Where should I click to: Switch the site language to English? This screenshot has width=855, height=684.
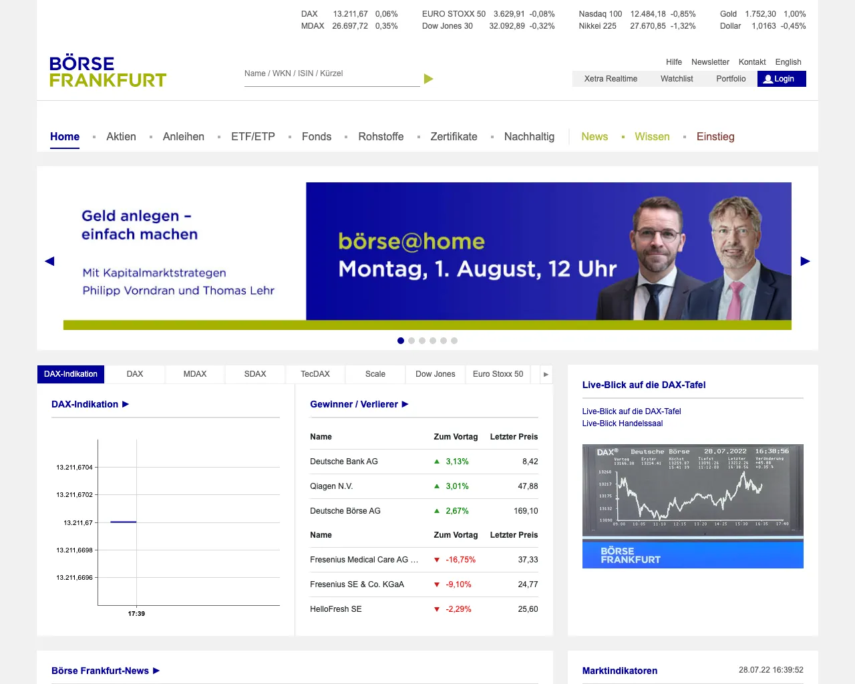click(788, 61)
